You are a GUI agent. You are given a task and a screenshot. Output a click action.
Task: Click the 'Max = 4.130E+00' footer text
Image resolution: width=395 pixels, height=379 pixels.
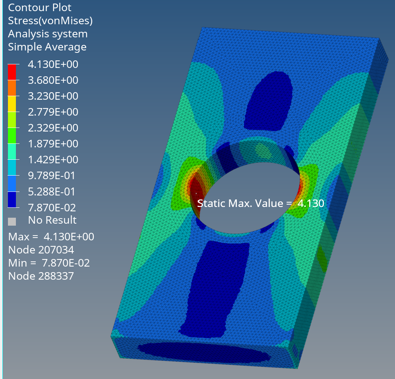pyautogui.click(x=51, y=237)
